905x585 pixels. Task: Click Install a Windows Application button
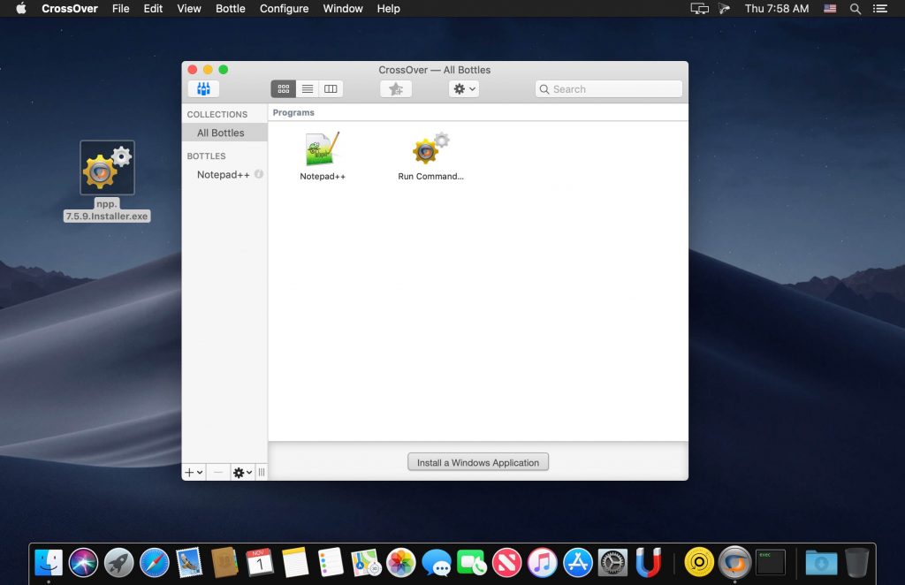click(478, 462)
